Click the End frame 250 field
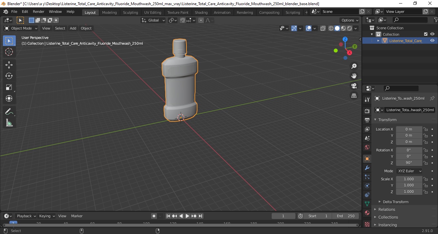 (346, 216)
